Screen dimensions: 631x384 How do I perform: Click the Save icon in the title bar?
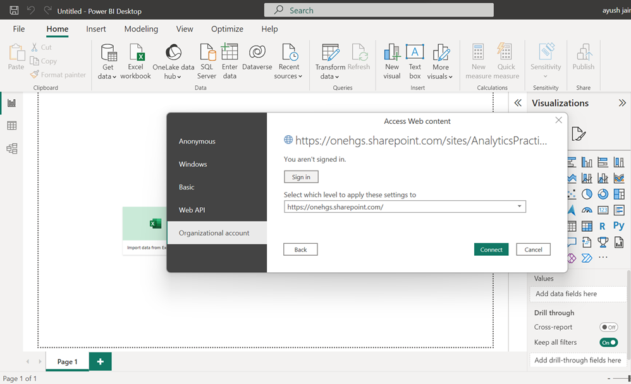coord(14,11)
